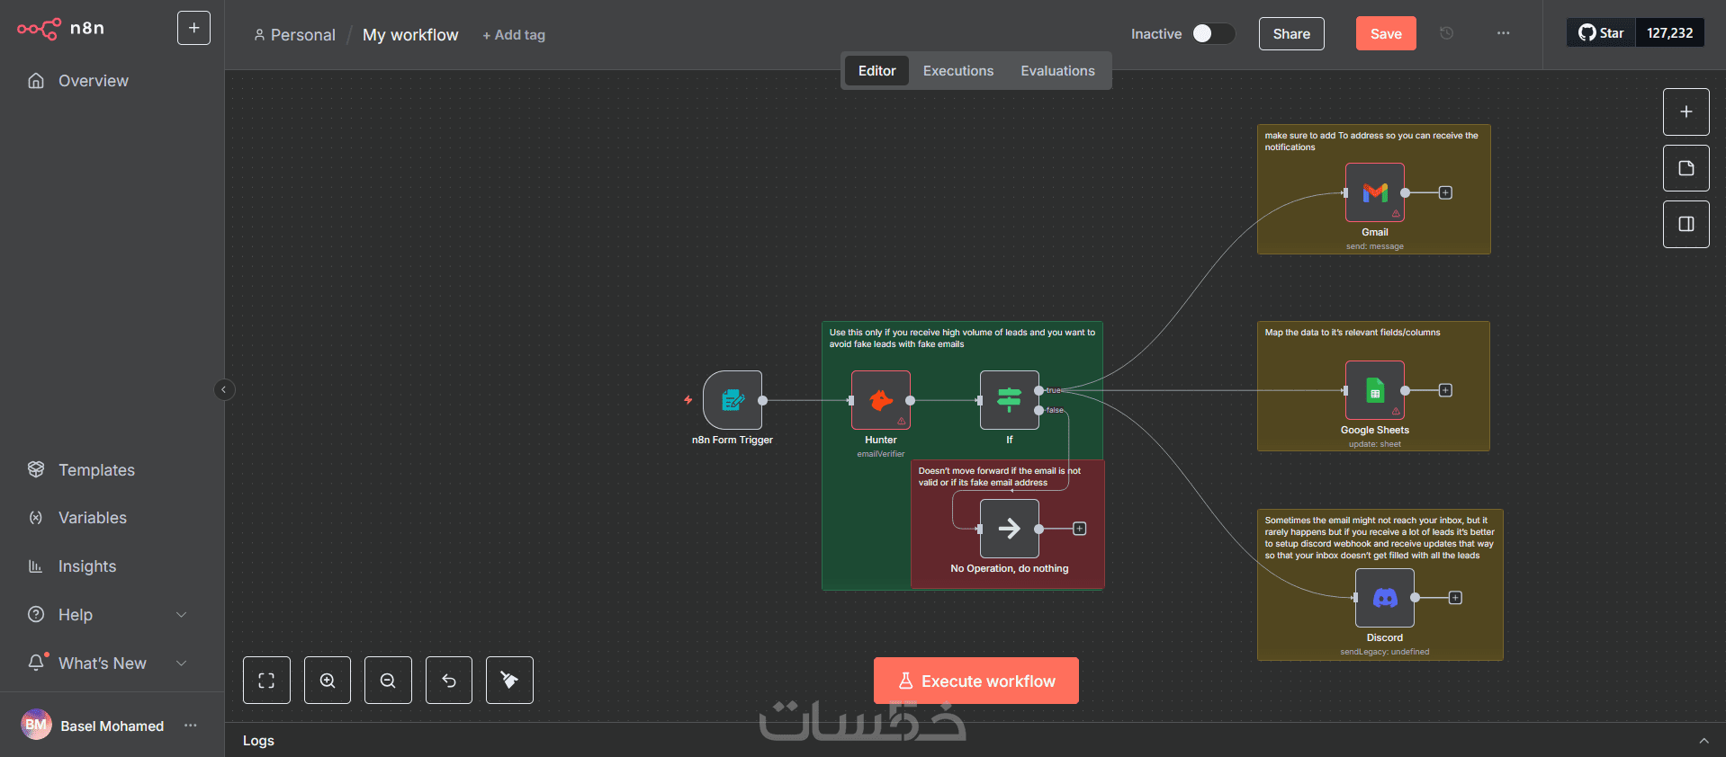Switch to the Executions tab
The width and height of the screenshot is (1726, 757).
pyautogui.click(x=958, y=71)
